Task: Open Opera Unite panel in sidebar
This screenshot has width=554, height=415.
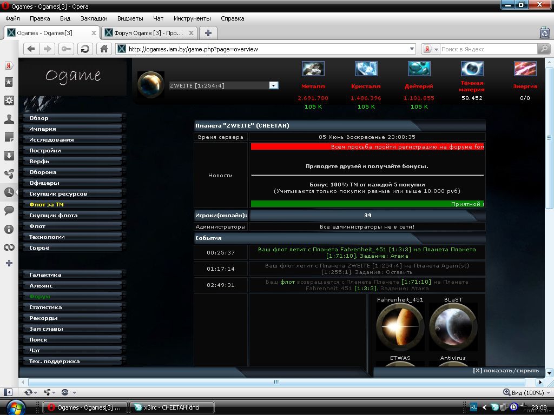Action: coord(9,174)
